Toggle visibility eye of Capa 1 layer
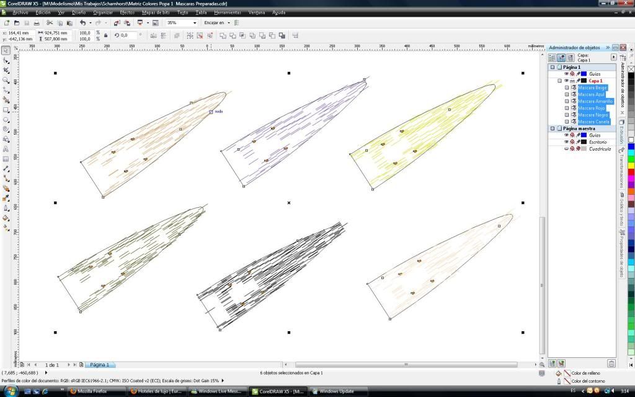This screenshot has width=635, height=397. (567, 81)
